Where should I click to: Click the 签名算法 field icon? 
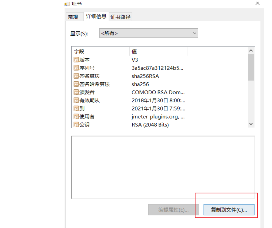[x=76, y=76]
